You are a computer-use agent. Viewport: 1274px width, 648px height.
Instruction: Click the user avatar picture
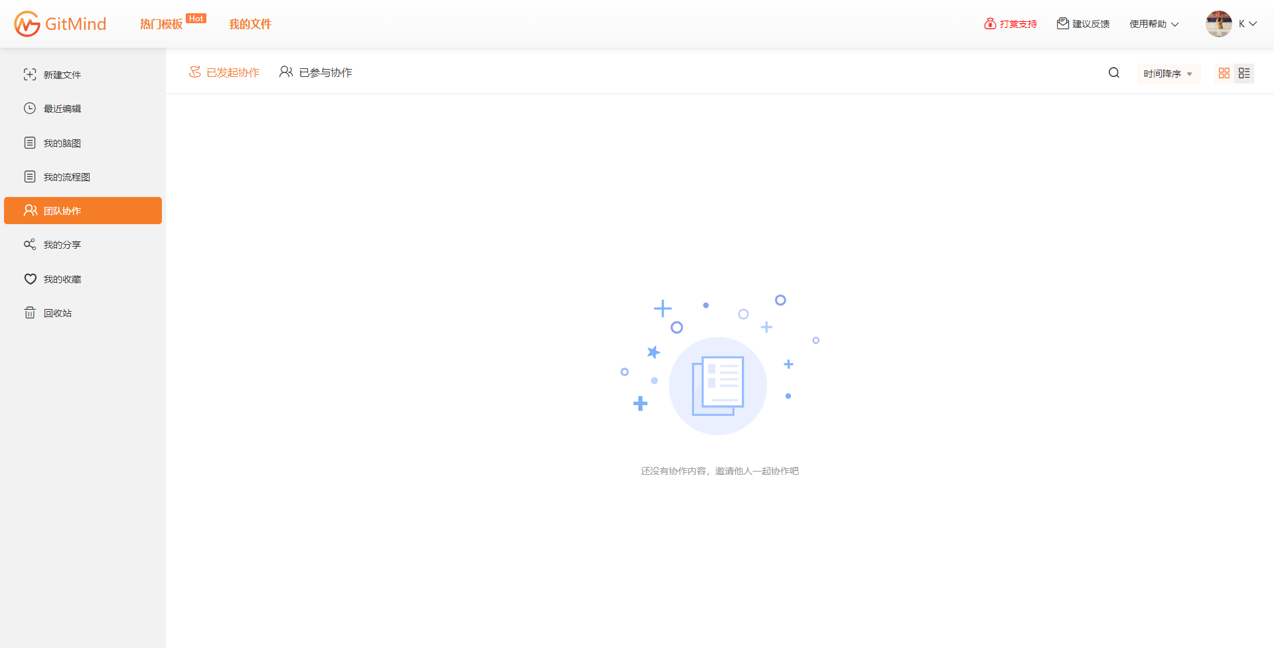click(x=1218, y=24)
